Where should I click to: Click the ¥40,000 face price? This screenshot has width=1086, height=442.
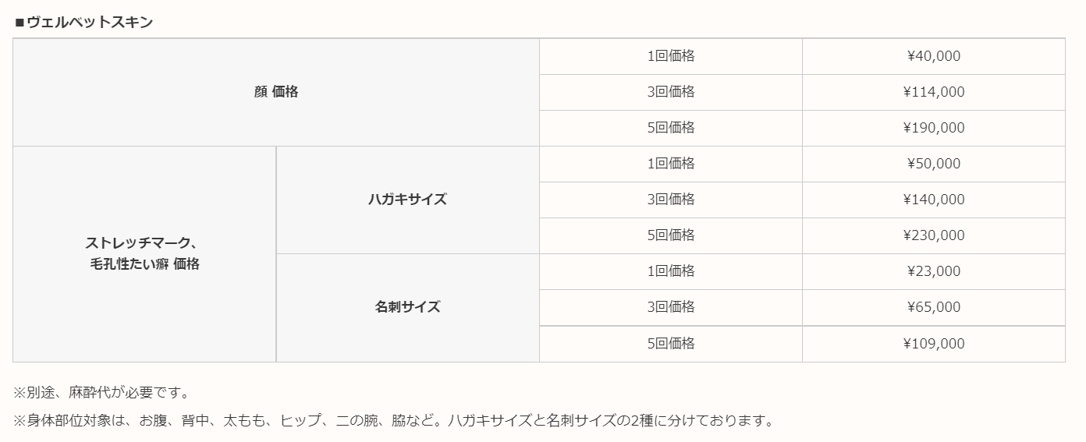point(934,56)
